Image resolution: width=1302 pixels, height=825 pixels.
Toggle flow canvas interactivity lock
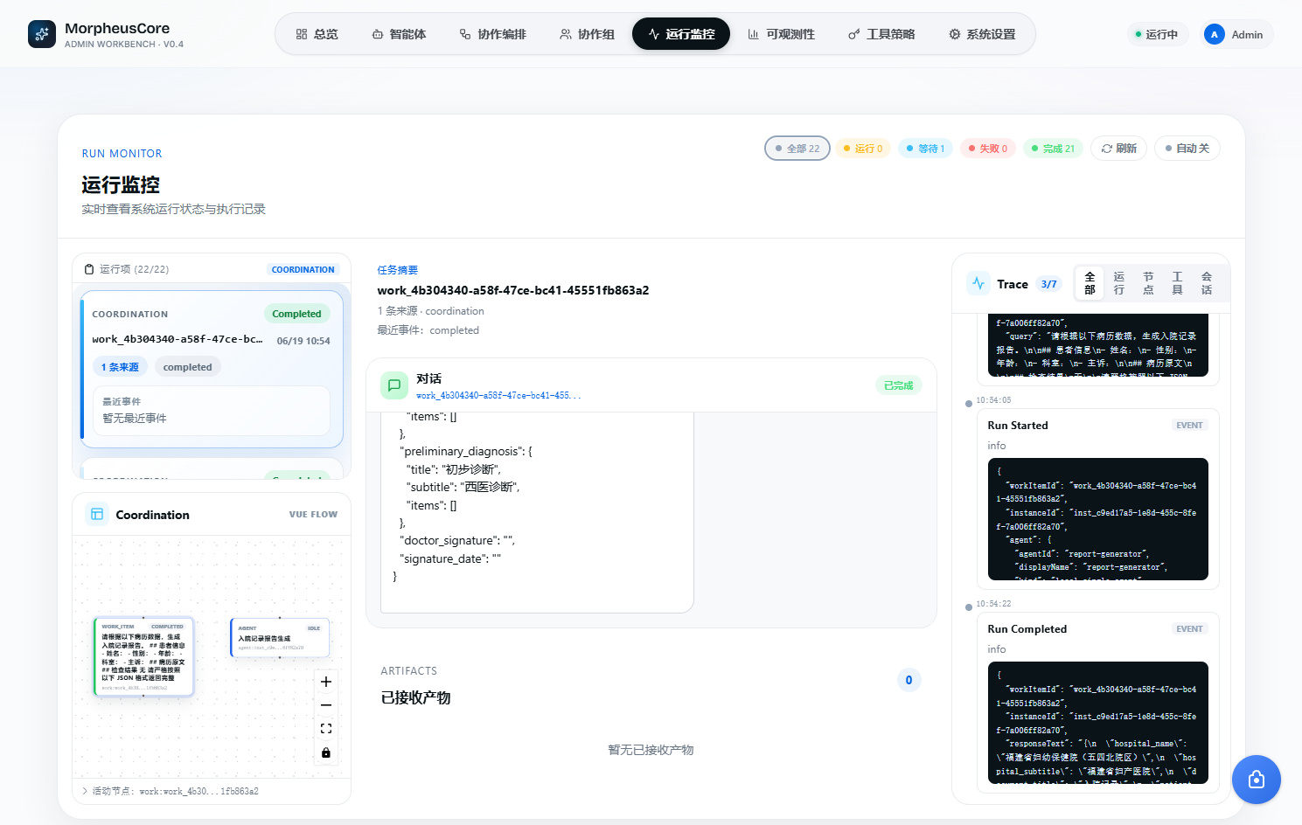(x=326, y=752)
